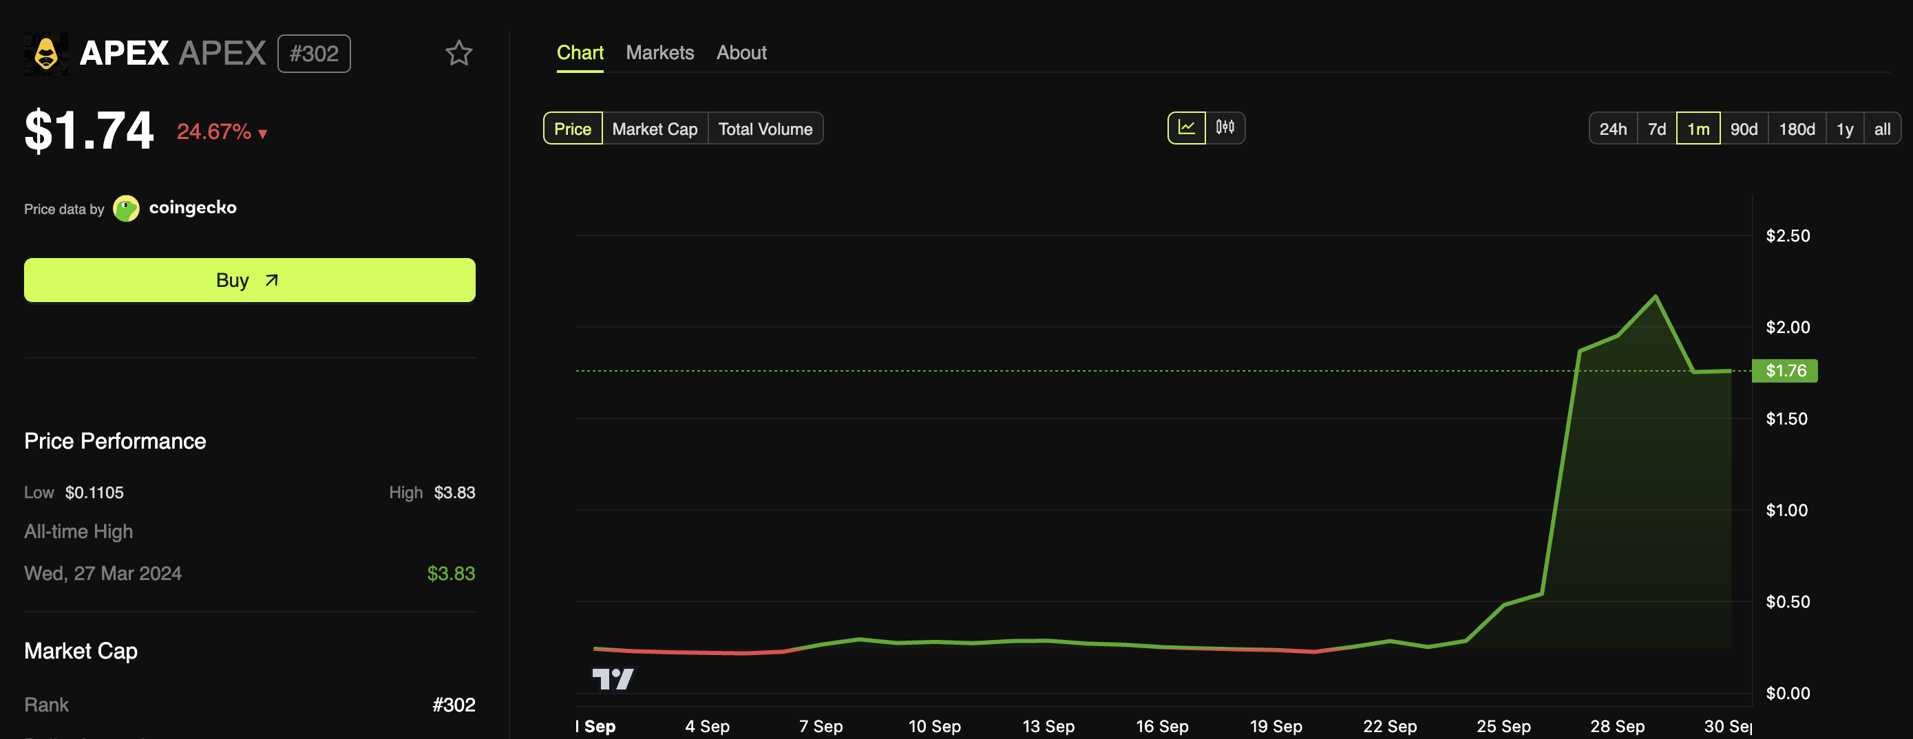
Task: Toggle the star to favorite APEX
Action: point(459,53)
